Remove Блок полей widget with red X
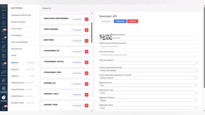This screenshot has height=115, width=205. (86, 41)
